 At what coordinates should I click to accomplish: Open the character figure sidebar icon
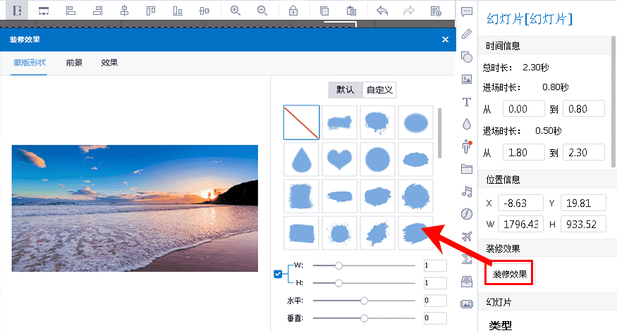point(467,146)
